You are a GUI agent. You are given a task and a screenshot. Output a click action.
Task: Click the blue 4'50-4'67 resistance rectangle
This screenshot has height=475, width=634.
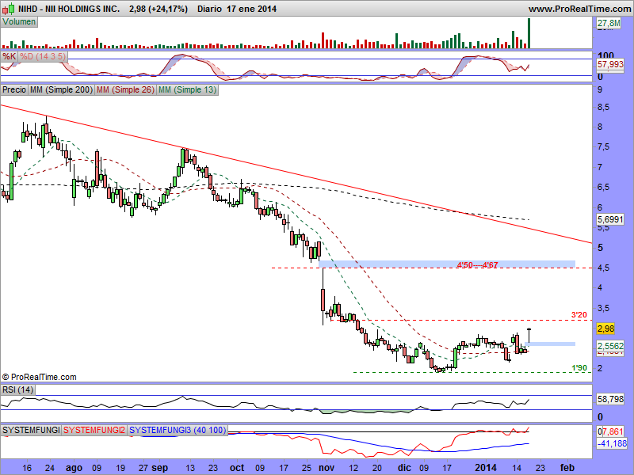pos(447,264)
